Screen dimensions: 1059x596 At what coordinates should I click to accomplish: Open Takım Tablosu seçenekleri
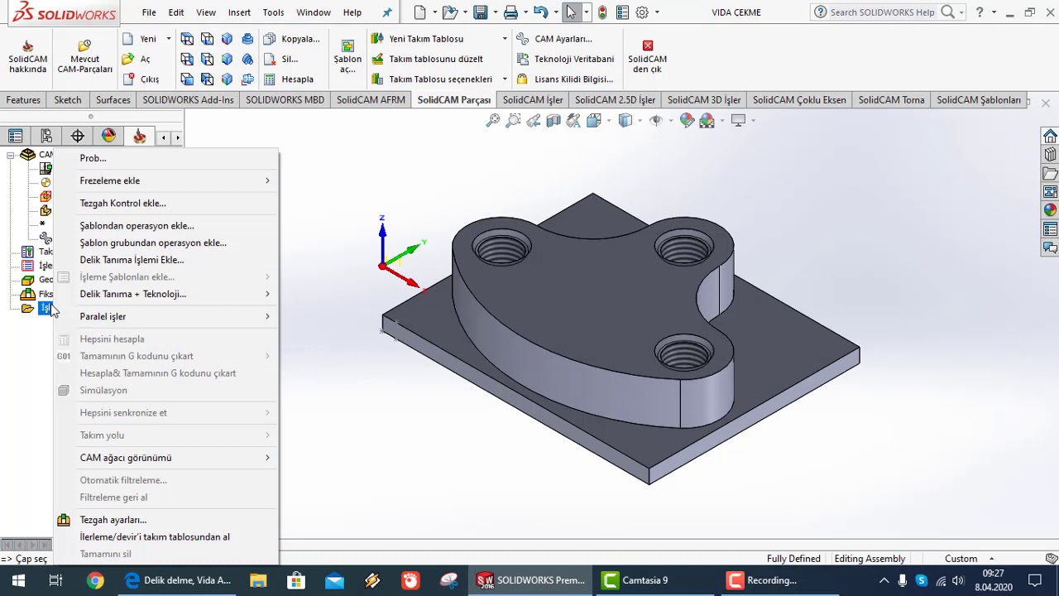point(432,79)
